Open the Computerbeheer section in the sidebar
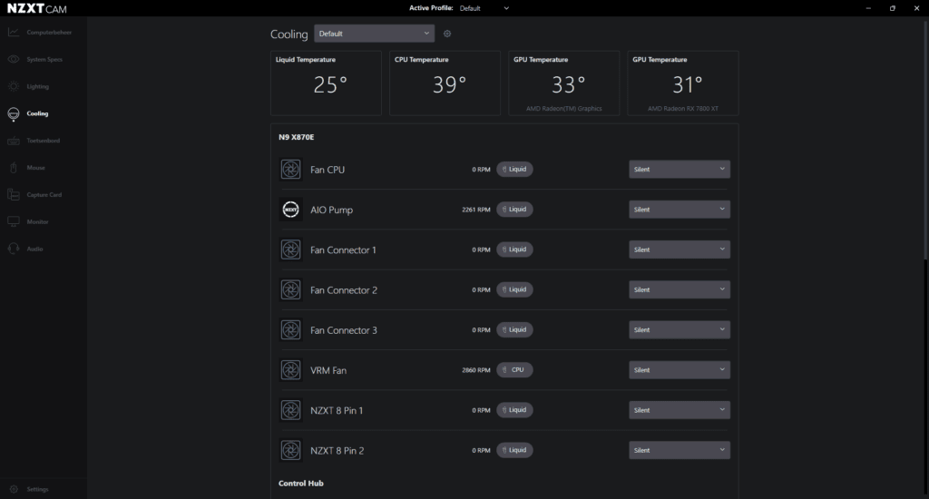929x499 pixels. [x=40, y=32]
